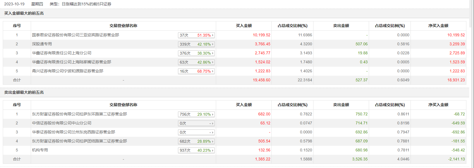Click the 深股通专用 seat name
The image size is (474, 168).
coord(42,44)
